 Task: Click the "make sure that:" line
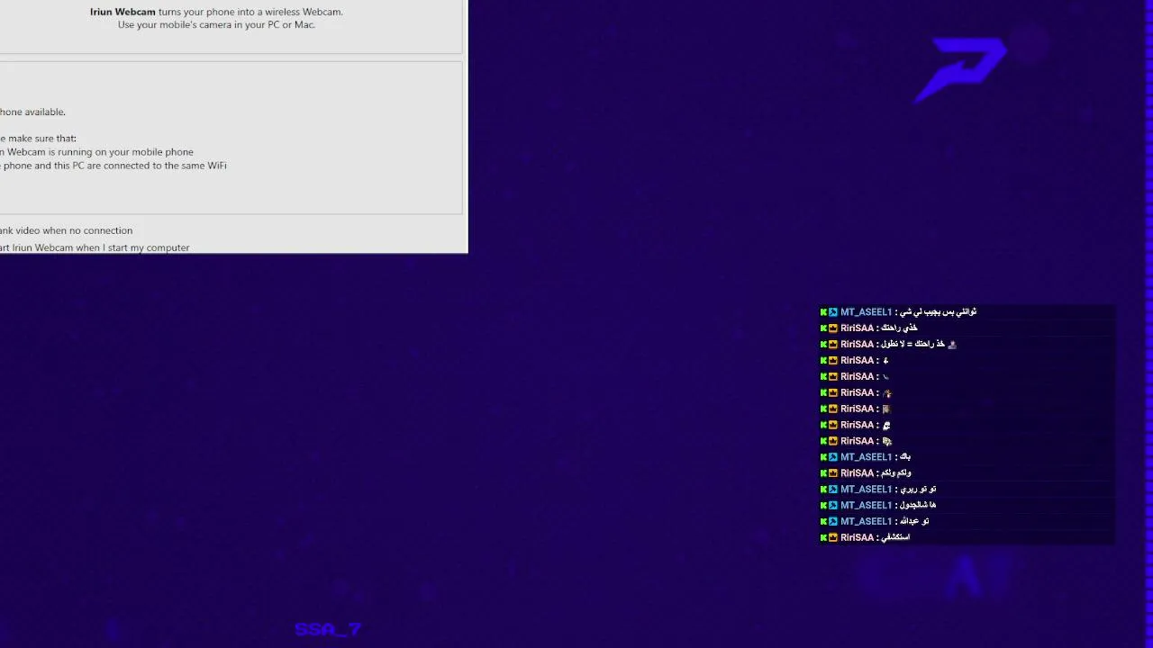(38, 139)
